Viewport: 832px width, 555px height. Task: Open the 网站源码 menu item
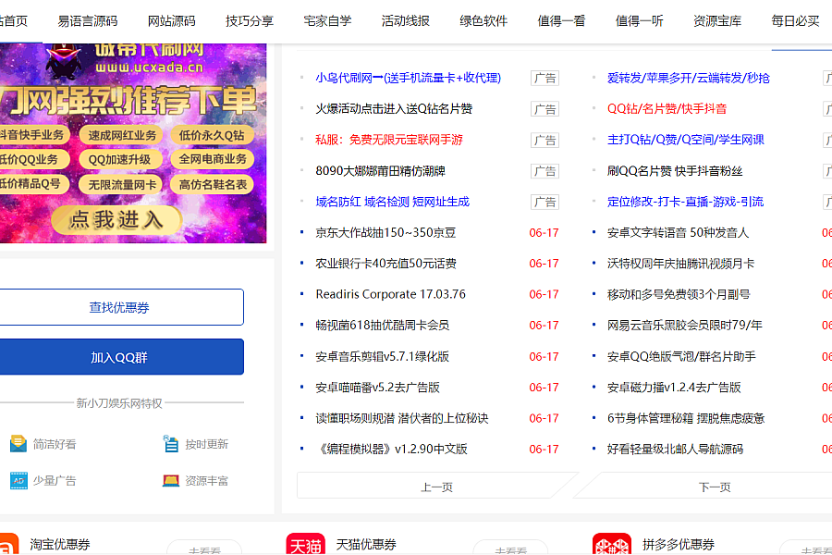point(171,21)
